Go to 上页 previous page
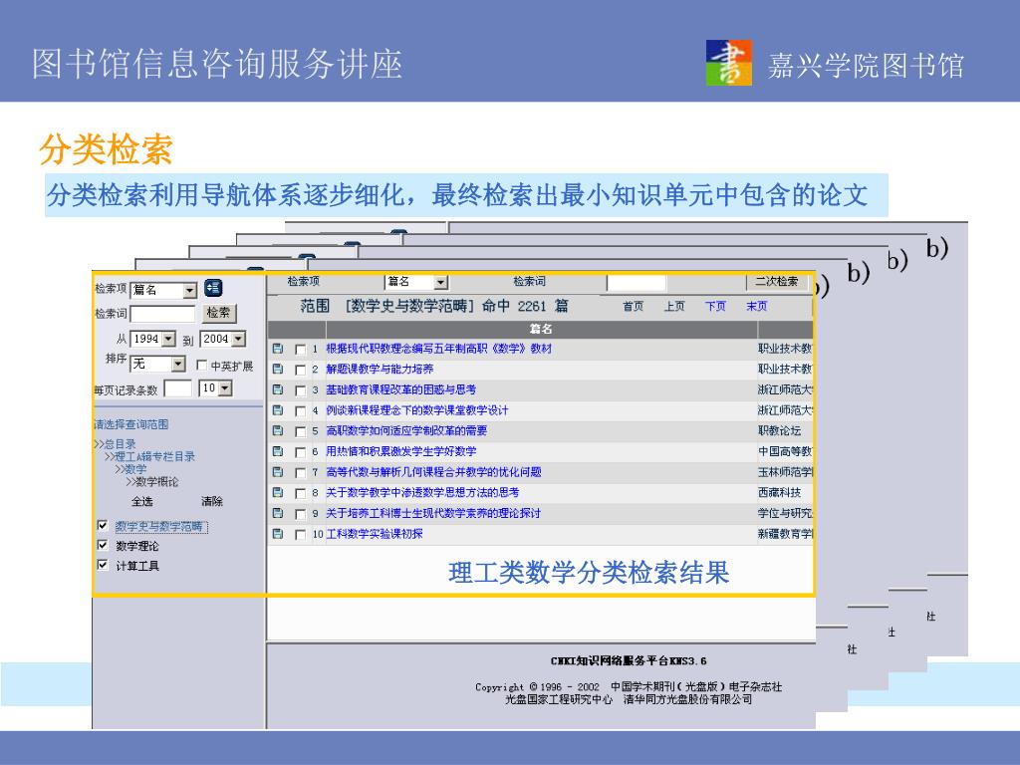1020x765 pixels. coord(674,306)
